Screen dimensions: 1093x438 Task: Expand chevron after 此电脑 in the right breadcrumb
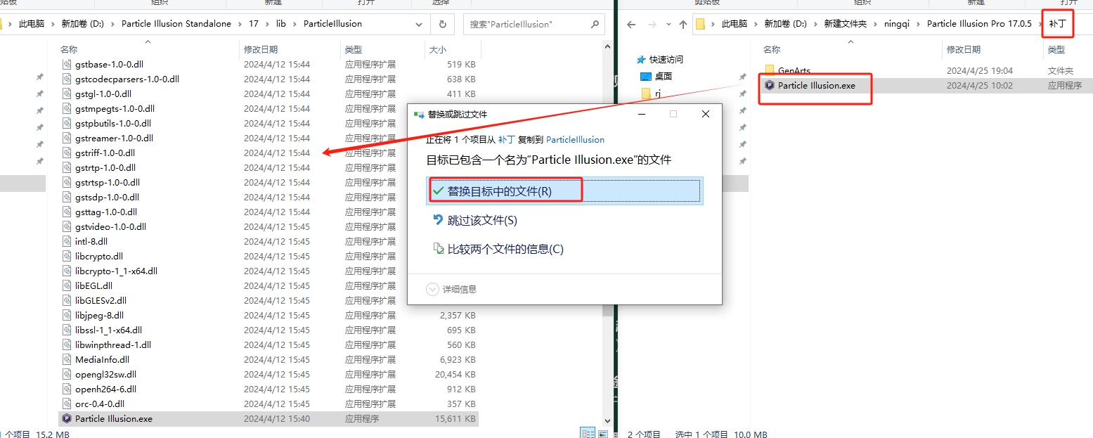(756, 24)
